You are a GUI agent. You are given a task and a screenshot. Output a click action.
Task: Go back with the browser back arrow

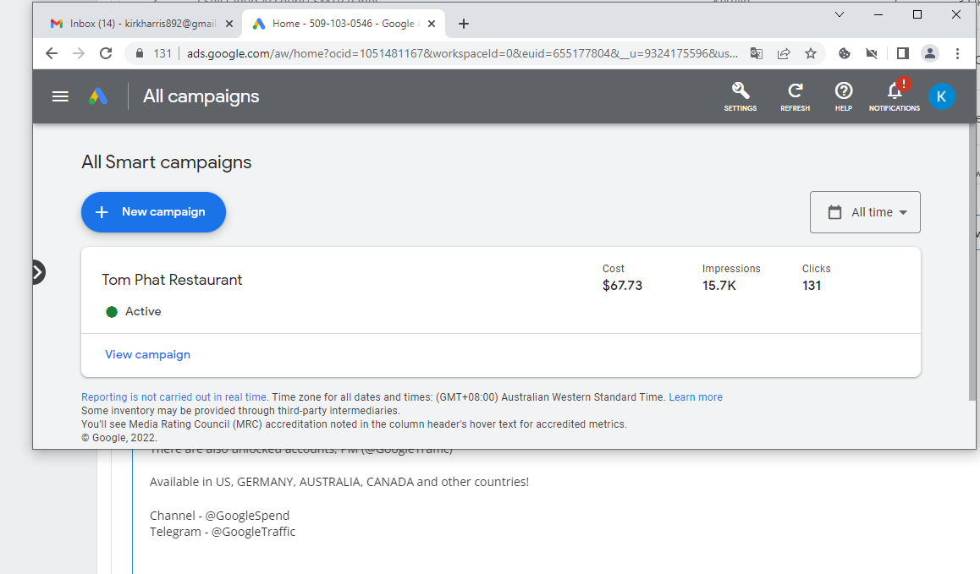(x=52, y=54)
